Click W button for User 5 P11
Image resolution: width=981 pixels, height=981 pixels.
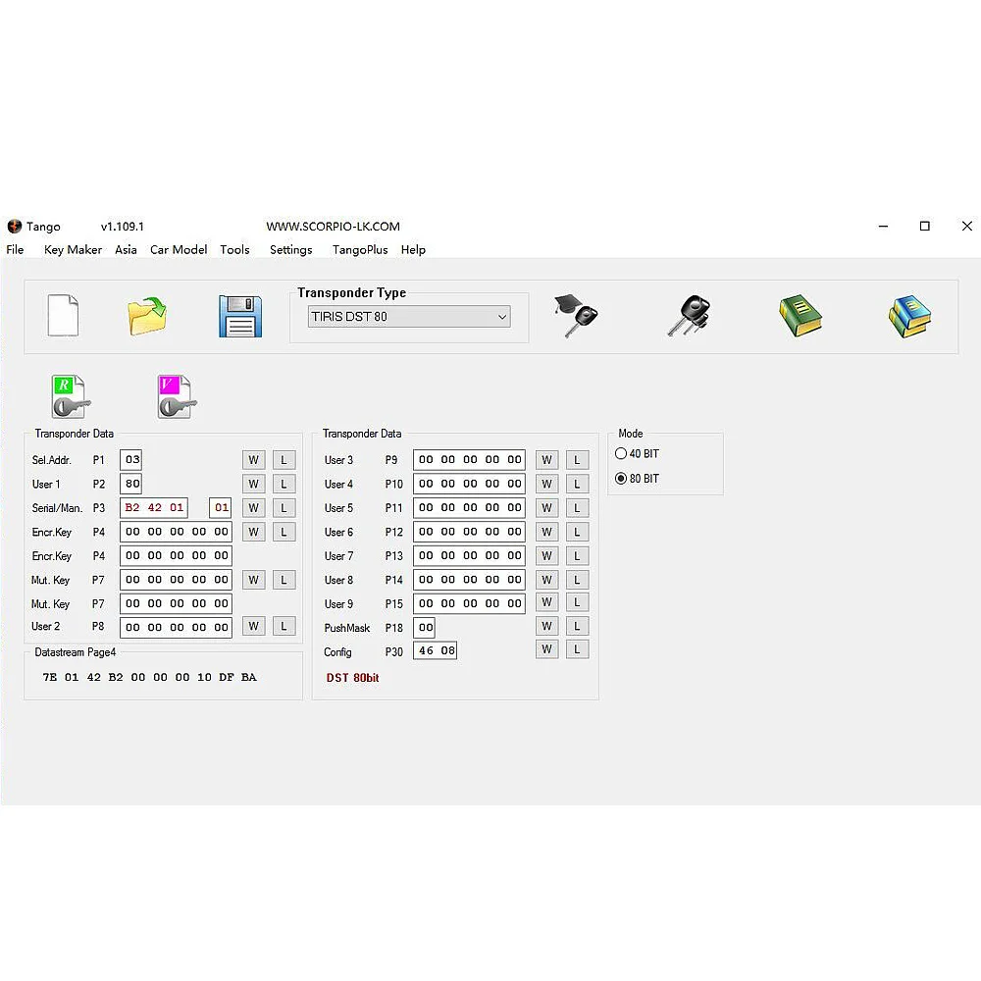tap(546, 507)
